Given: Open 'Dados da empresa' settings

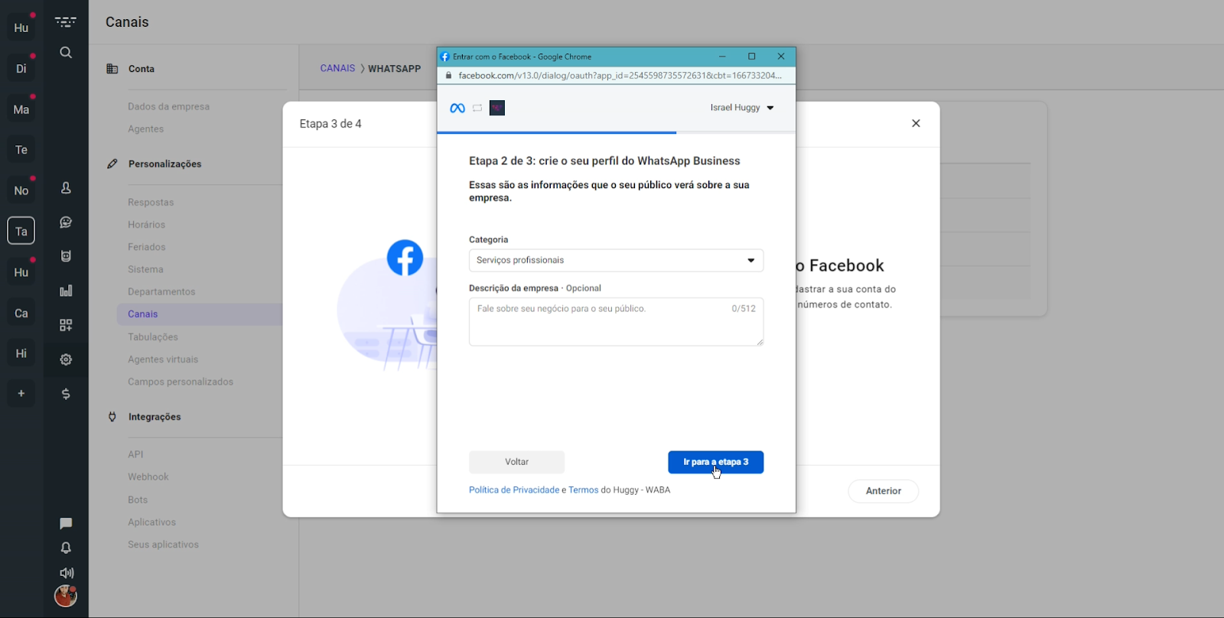Looking at the screenshot, I should coord(168,106).
